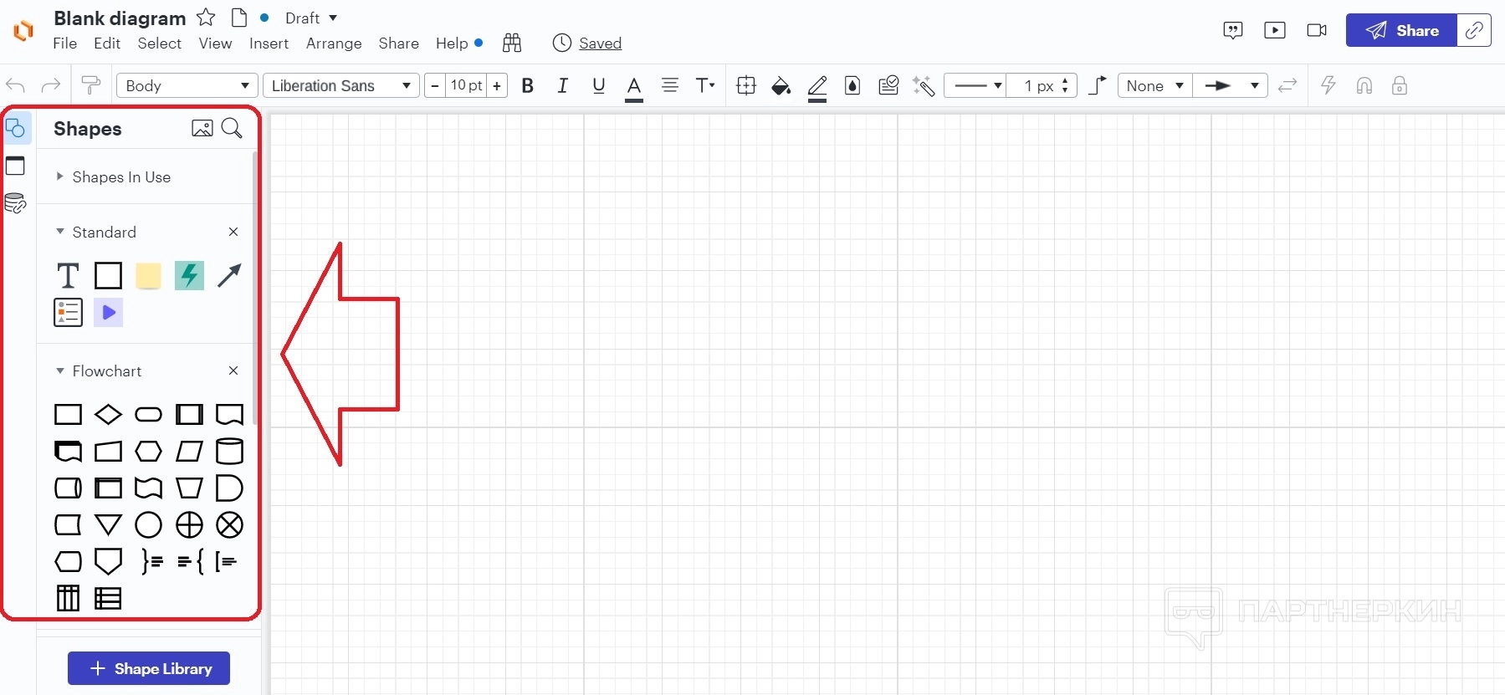
Task: Click the blue Share button
Action: 1401,31
